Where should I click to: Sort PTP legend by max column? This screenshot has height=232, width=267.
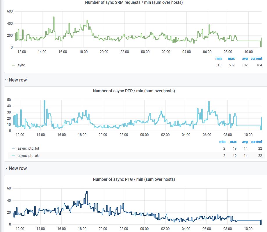[233, 142]
